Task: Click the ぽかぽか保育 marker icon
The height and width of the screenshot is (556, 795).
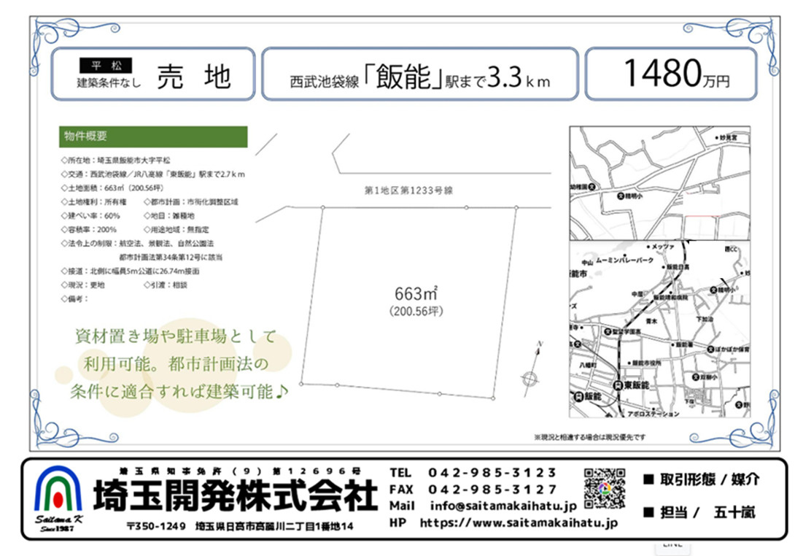Action: (709, 350)
